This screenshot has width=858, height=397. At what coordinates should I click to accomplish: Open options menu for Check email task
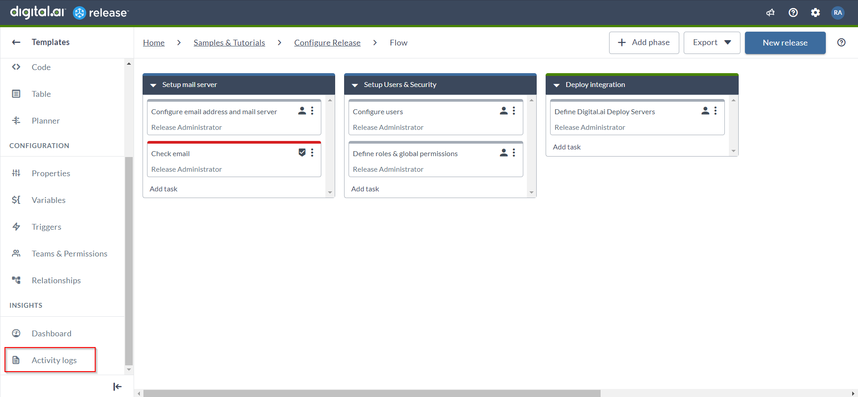(x=312, y=153)
